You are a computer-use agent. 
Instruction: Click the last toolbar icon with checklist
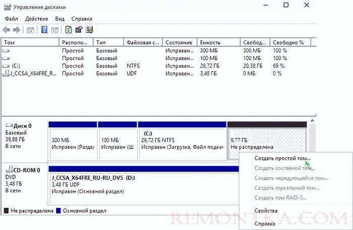coord(89,30)
